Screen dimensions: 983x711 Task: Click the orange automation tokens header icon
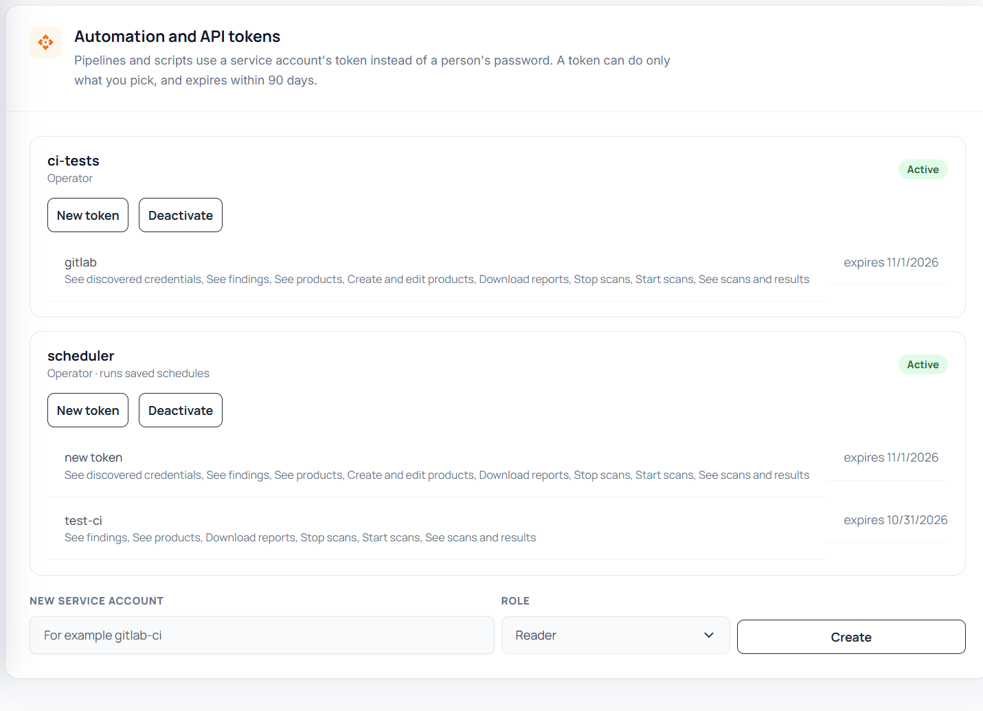coord(45,43)
